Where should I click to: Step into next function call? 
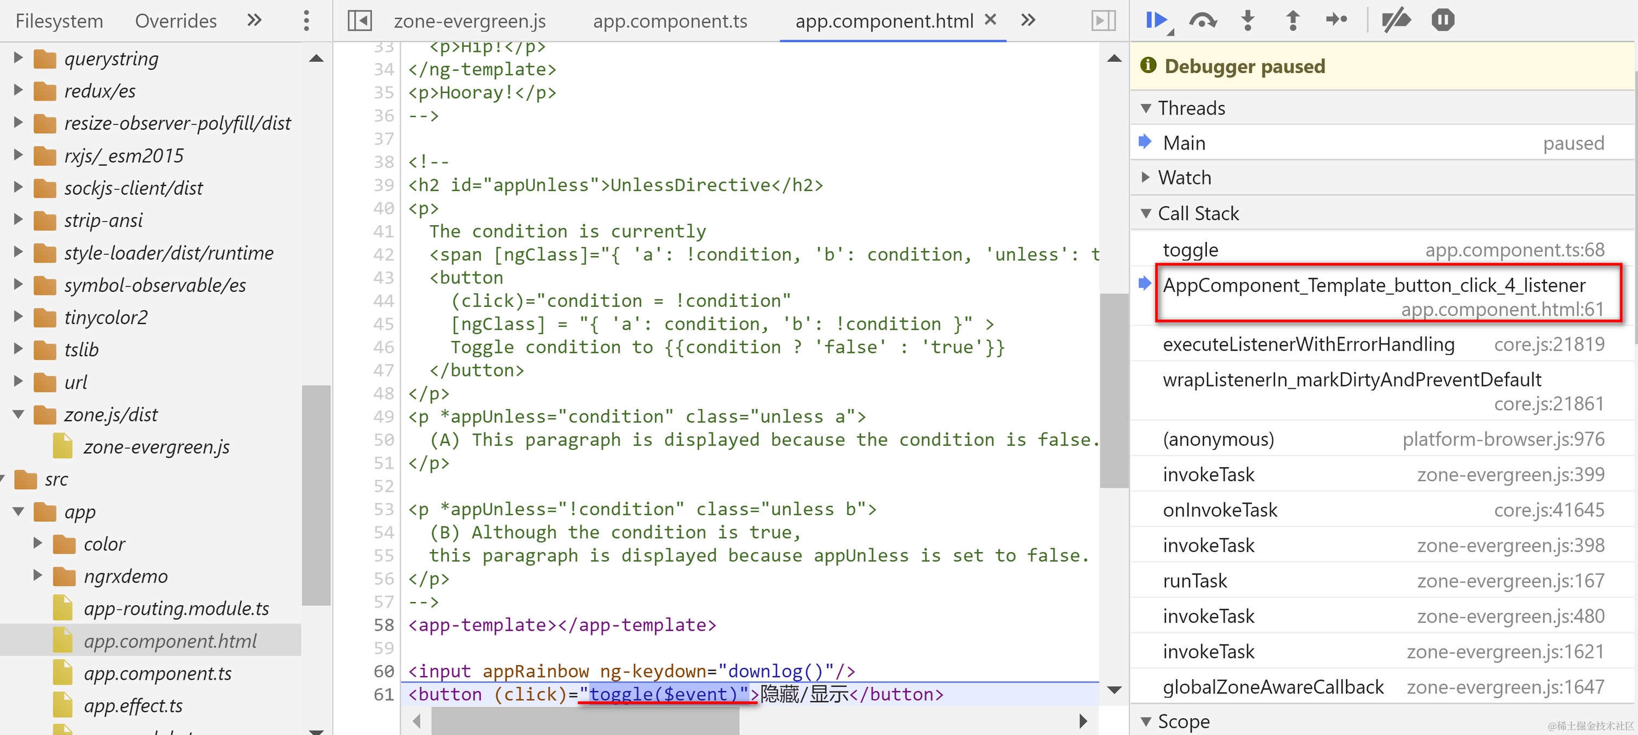pyautogui.click(x=1247, y=21)
